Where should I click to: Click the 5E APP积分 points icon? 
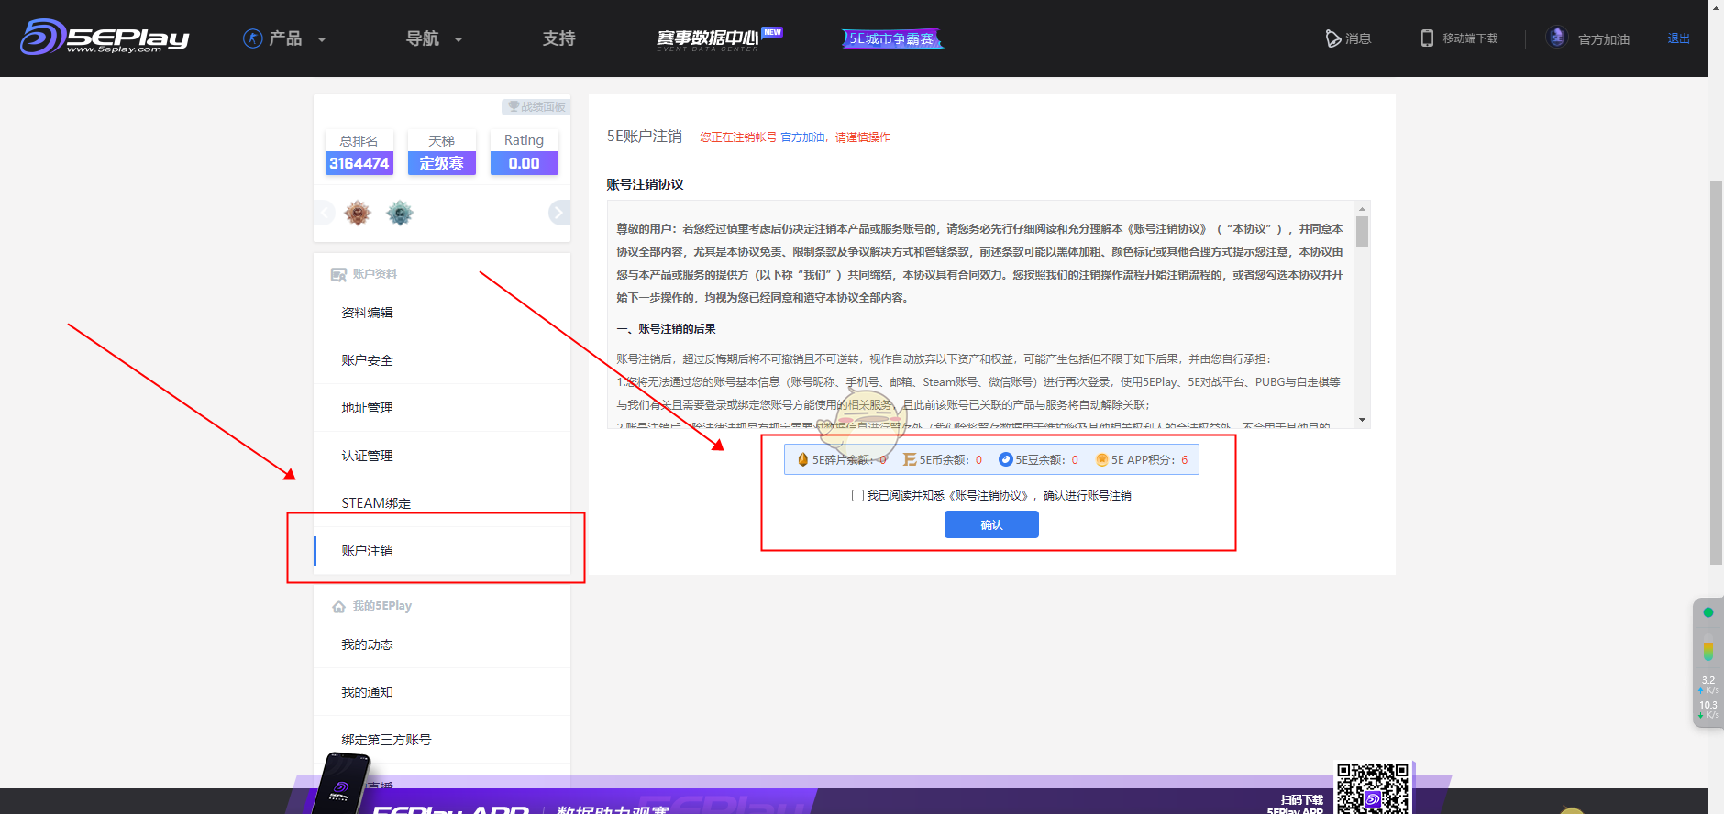1102,459
